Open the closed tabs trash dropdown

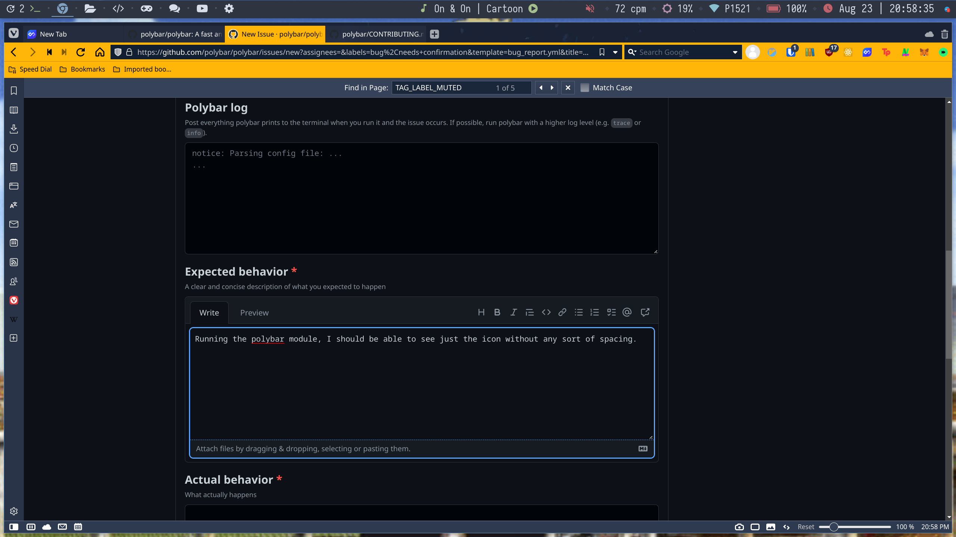click(x=944, y=34)
